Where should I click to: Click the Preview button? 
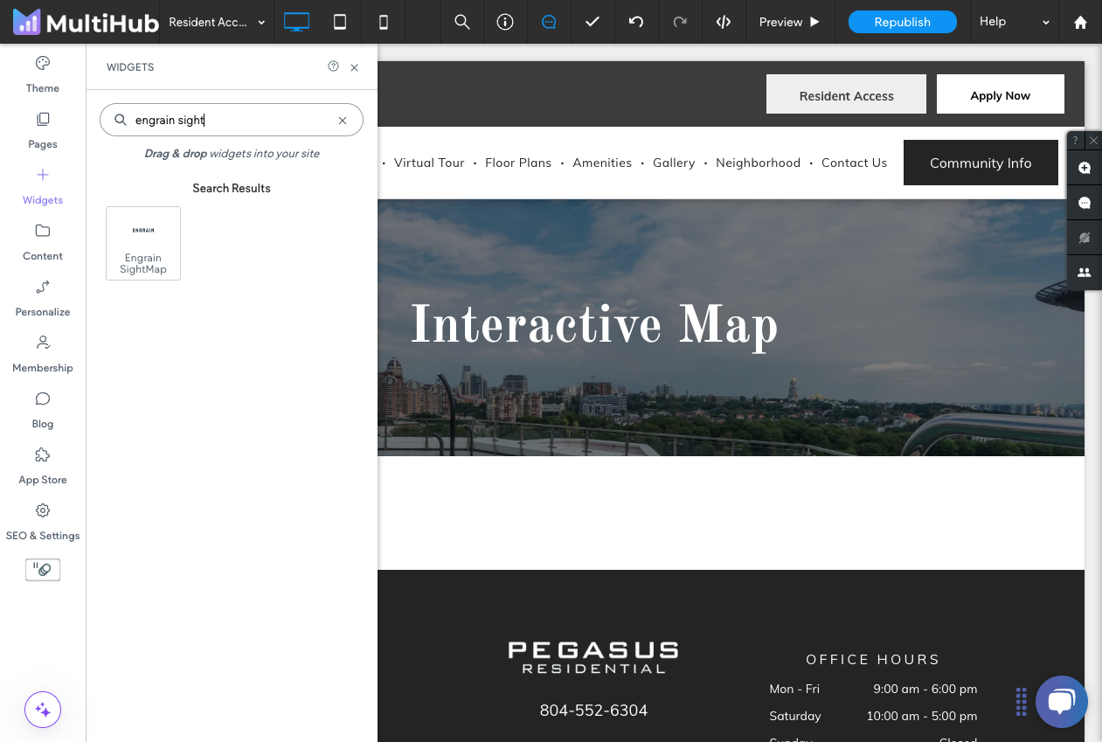tap(789, 22)
